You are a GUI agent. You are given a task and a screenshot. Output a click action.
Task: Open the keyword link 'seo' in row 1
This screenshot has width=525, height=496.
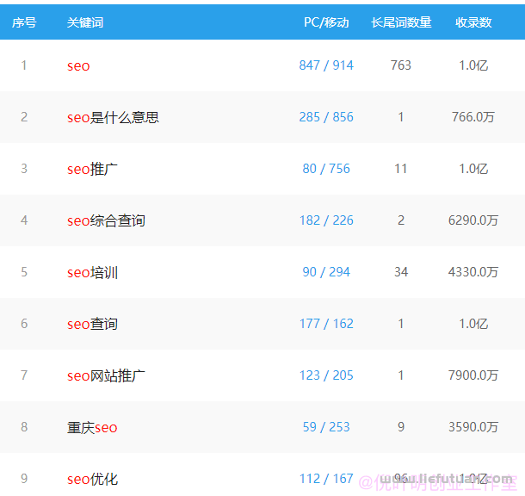[78, 65]
